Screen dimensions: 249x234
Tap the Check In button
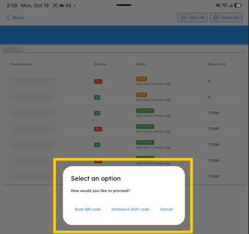[192, 17]
